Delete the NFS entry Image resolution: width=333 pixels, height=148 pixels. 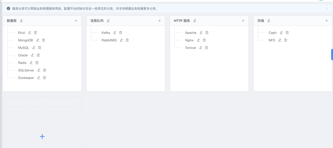pos(286,40)
